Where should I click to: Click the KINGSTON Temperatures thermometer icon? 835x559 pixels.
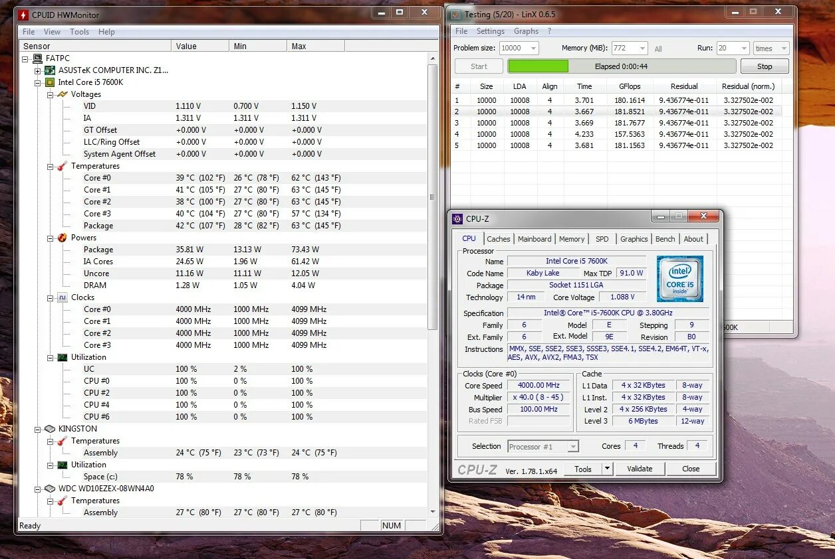(x=62, y=441)
